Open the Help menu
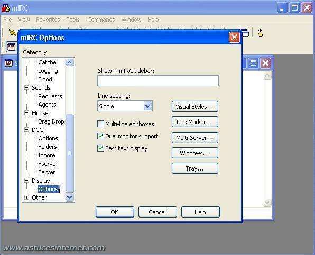The image size is (315, 255). coord(153,20)
